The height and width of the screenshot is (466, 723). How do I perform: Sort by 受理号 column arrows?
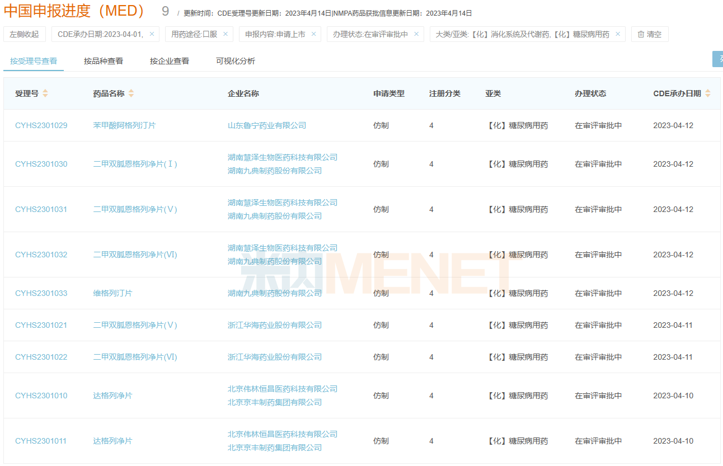click(x=45, y=93)
